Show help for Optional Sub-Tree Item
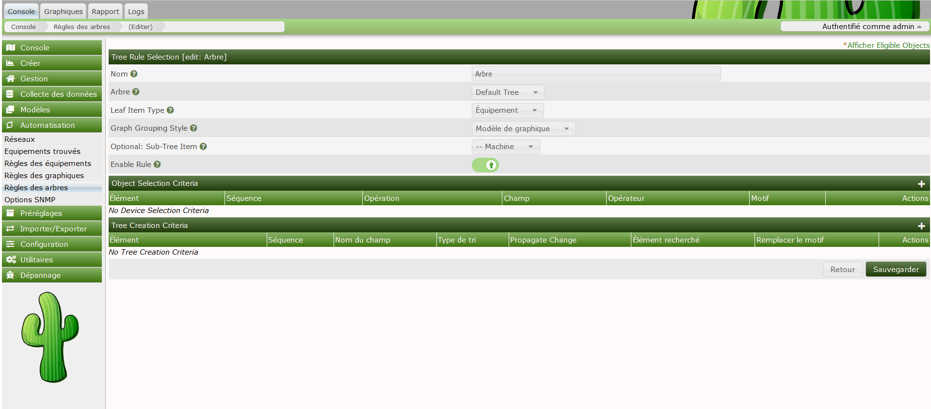931x409 pixels. tap(203, 147)
